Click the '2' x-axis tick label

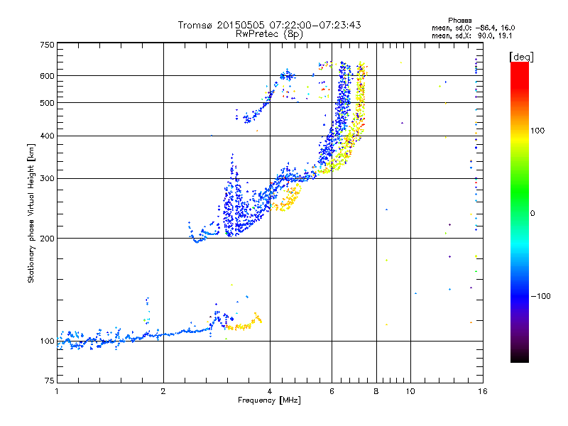(x=163, y=391)
